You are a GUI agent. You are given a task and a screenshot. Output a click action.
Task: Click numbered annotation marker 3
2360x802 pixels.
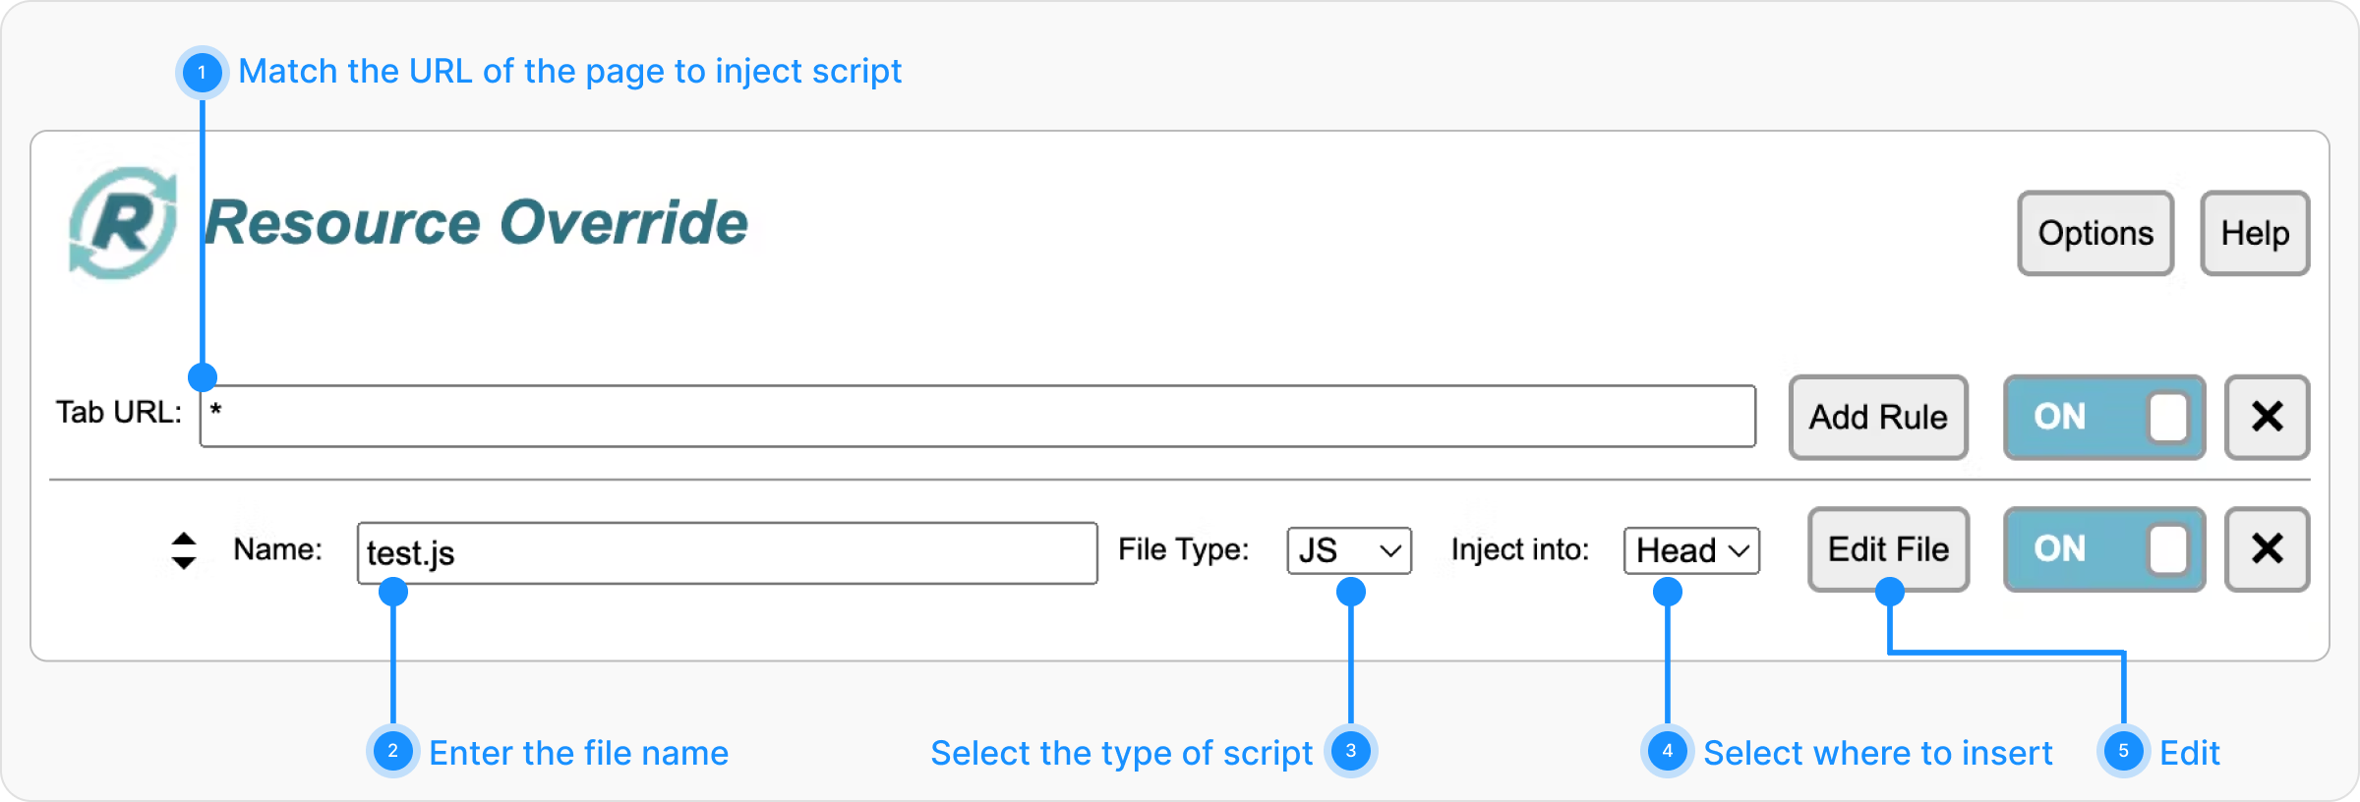point(1350,752)
